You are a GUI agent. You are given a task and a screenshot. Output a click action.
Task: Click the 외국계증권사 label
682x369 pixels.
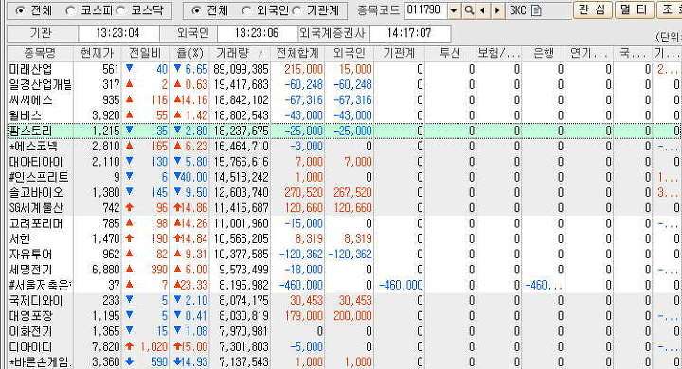[333, 33]
